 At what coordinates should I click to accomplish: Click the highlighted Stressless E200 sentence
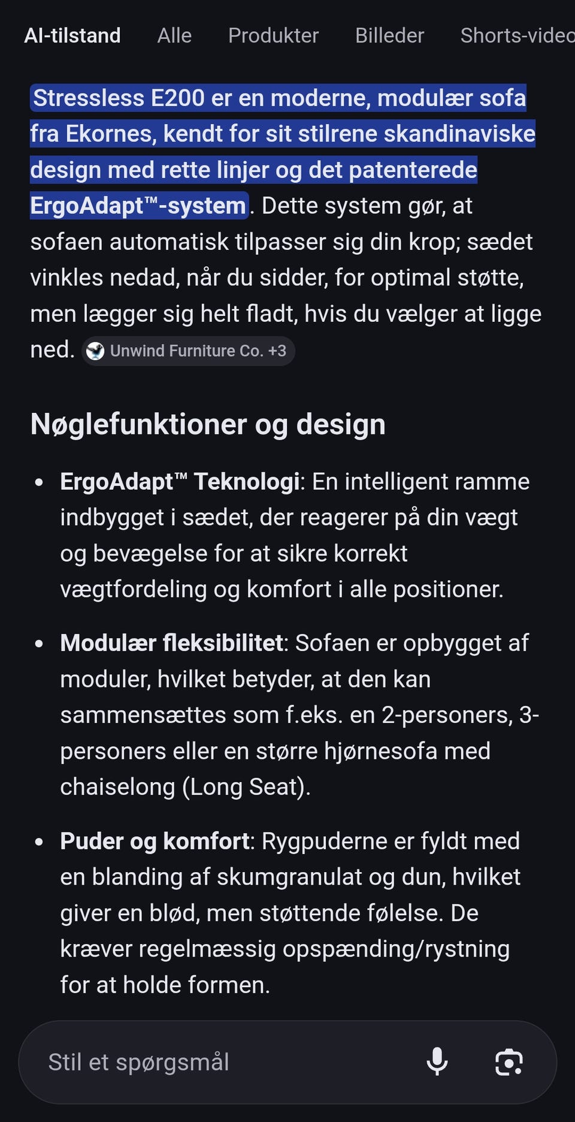click(283, 152)
